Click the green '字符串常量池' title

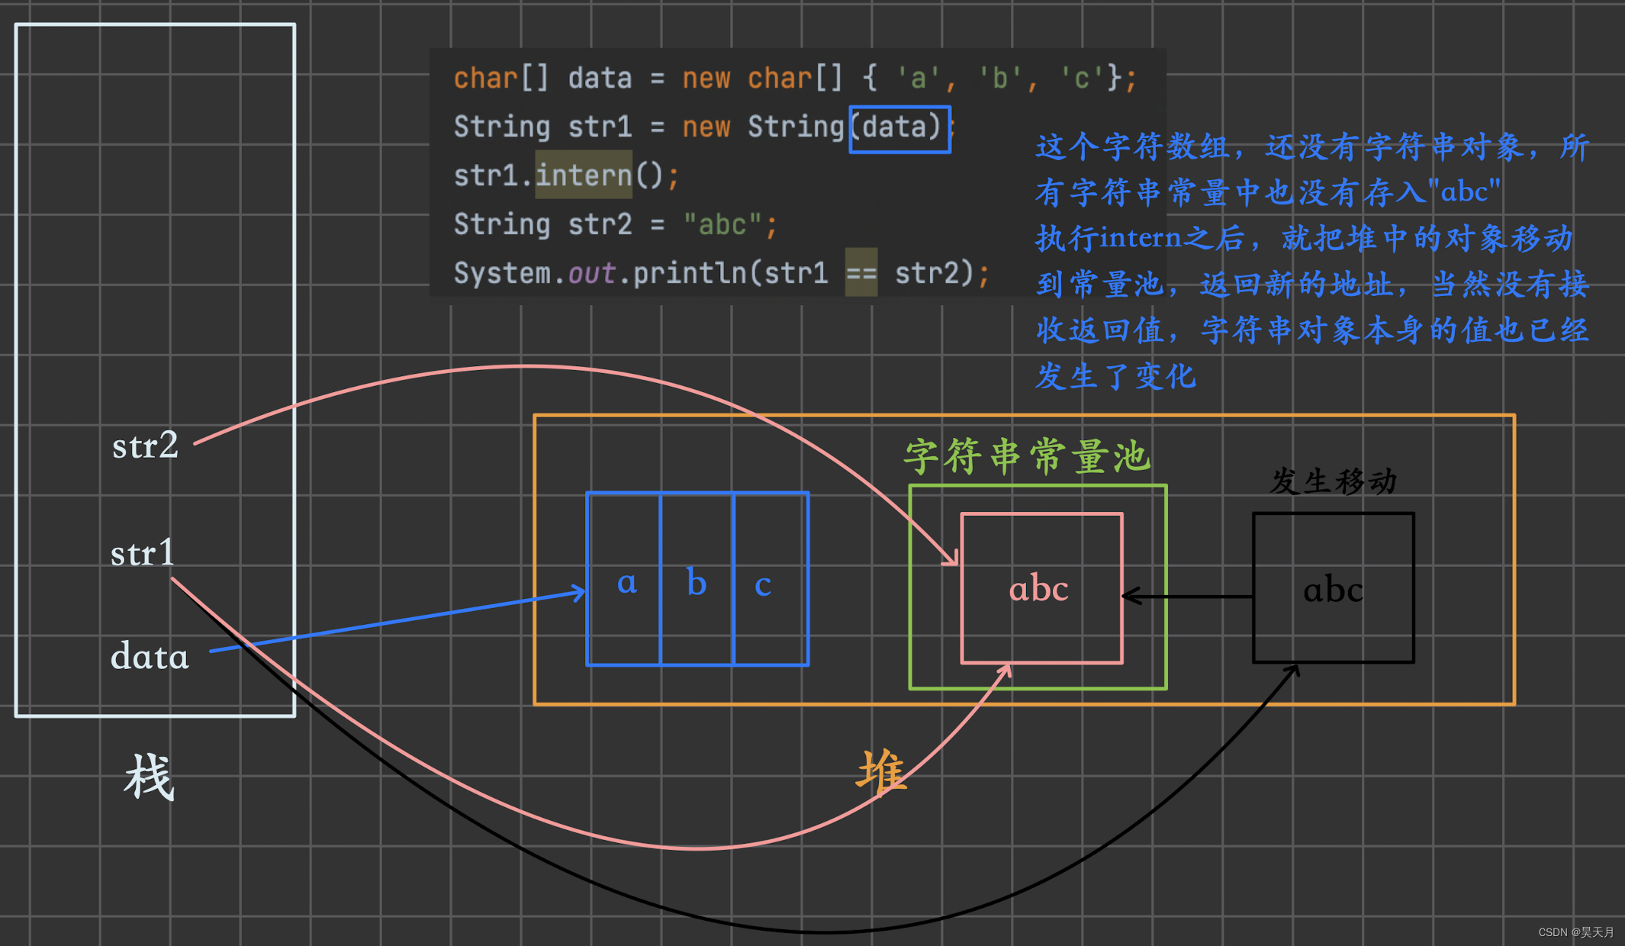[x=1027, y=456]
